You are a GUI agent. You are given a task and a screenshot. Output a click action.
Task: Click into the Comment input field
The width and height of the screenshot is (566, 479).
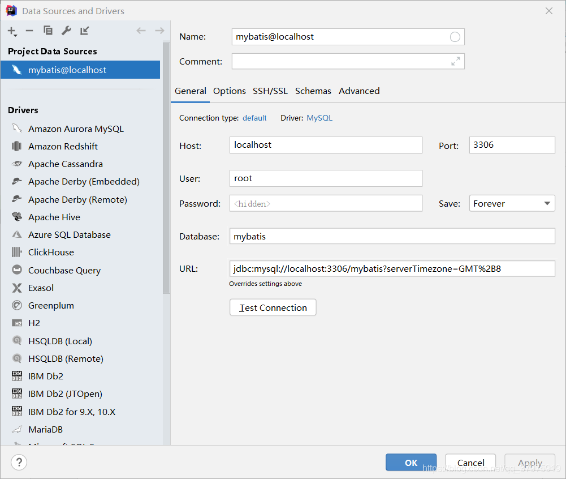click(348, 62)
